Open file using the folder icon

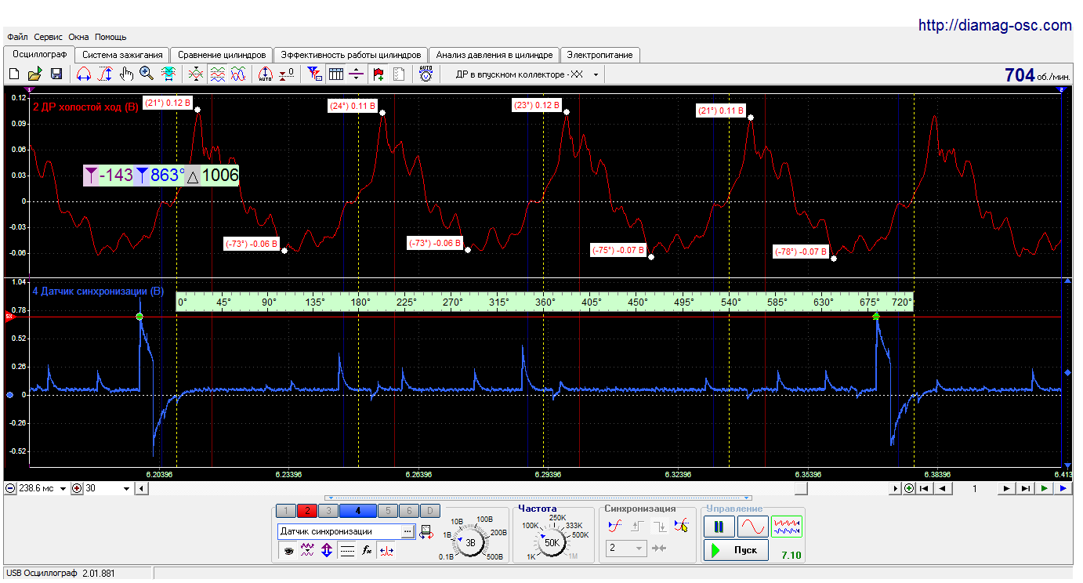34,74
